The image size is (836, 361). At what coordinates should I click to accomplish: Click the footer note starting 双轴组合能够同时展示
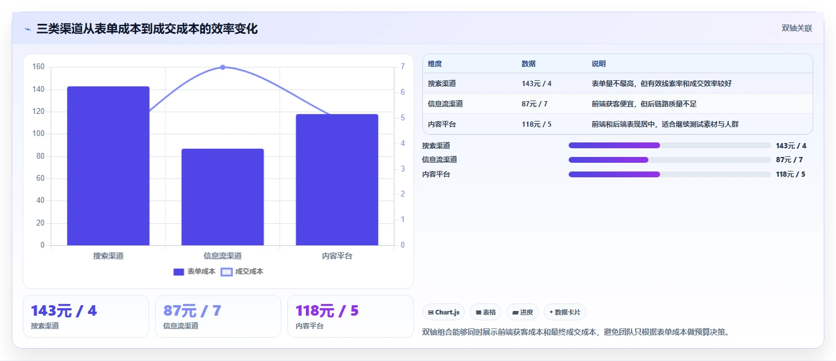pos(576,333)
